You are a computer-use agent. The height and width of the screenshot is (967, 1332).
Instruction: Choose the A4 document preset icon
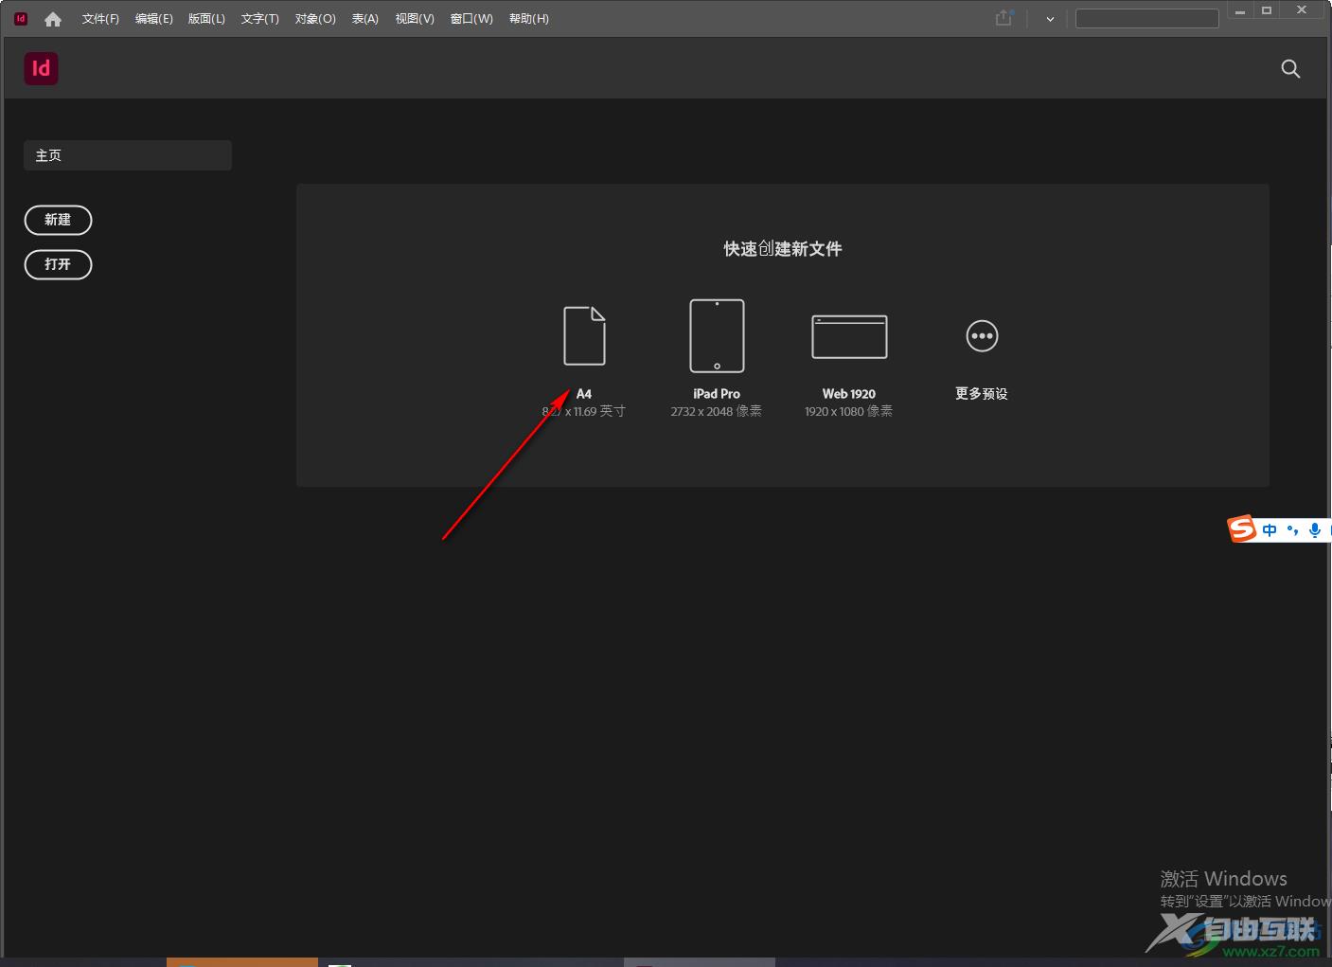tap(584, 335)
